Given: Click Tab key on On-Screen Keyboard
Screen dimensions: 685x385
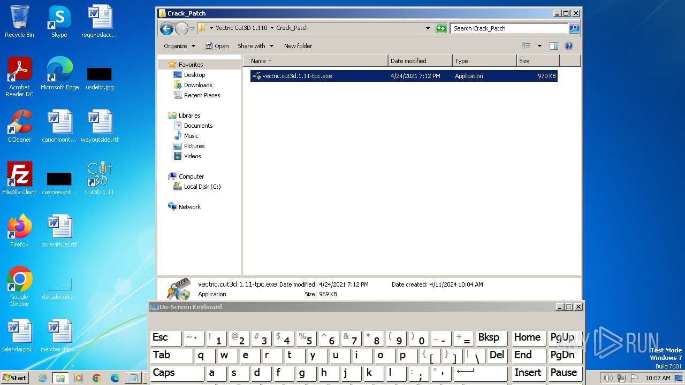Looking at the screenshot, I should pyautogui.click(x=171, y=356).
